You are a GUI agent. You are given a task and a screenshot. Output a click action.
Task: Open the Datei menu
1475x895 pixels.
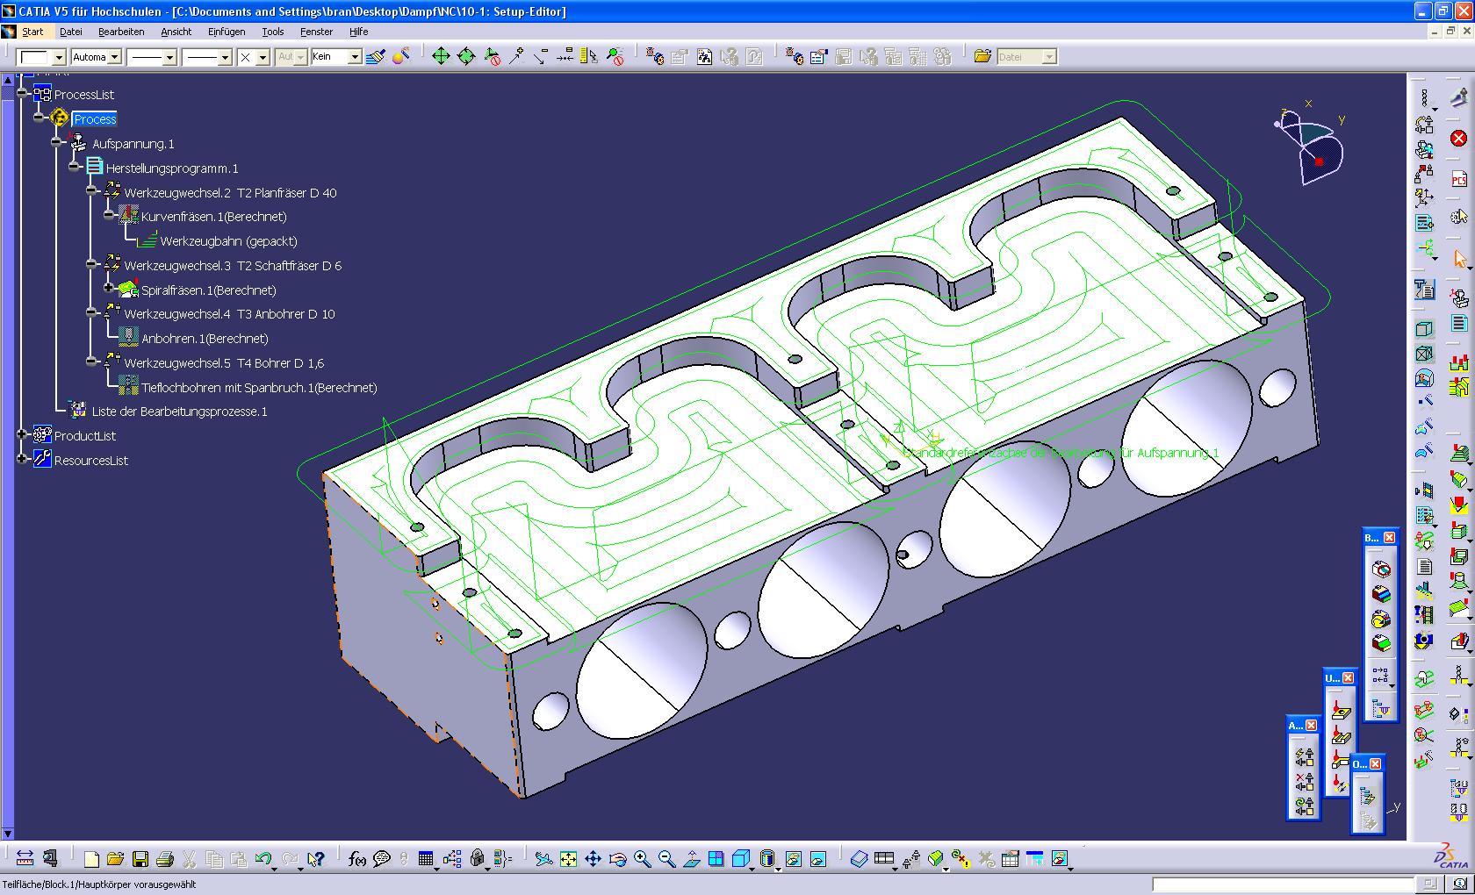(x=71, y=32)
